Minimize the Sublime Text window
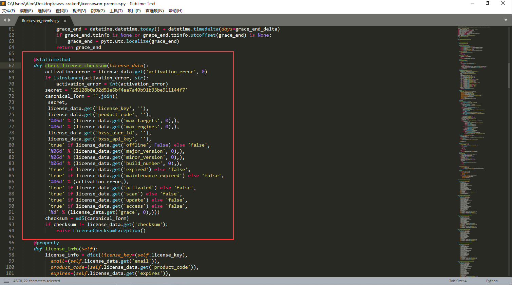512x285 pixels. (x=472, y=3)
